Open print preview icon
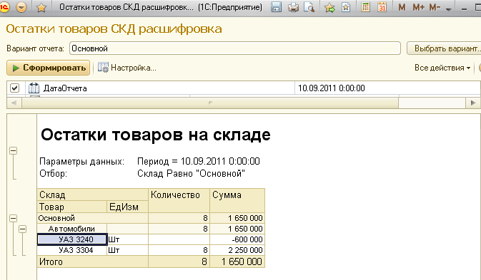This screenshot has height=280, width=481. tap(309, 7)
